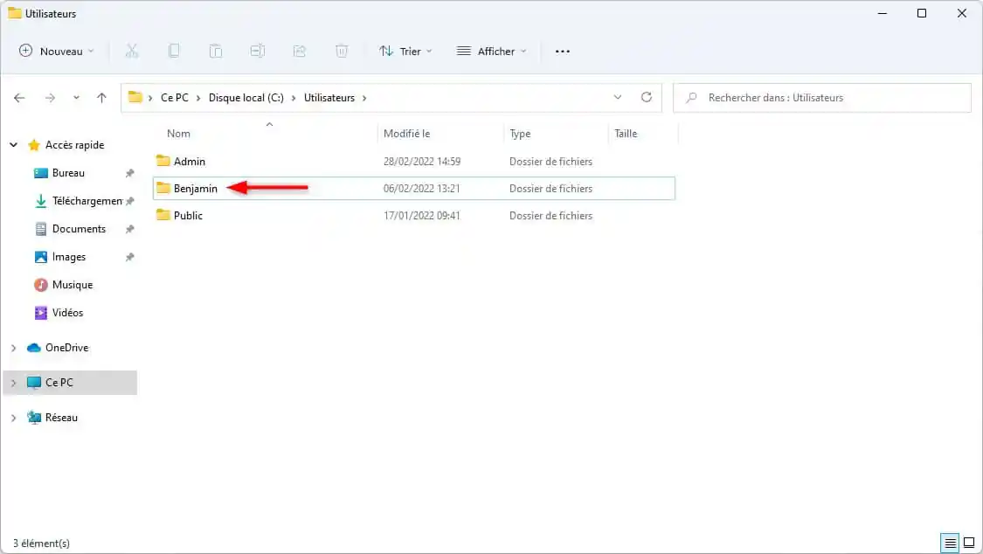Click date 06/02/2022 13:21

[422, 188]
